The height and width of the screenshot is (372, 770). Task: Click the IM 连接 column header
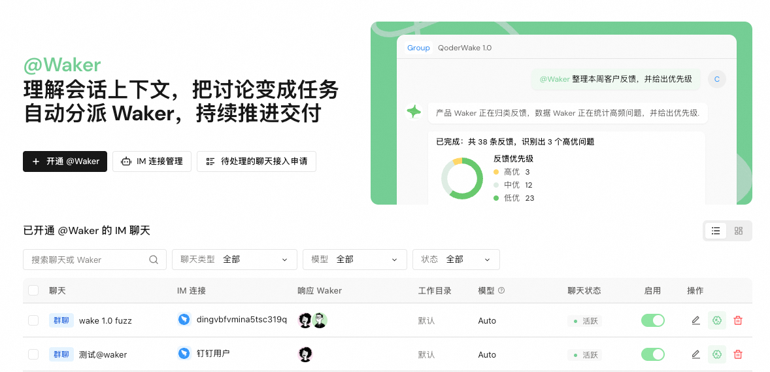point(192,290)
